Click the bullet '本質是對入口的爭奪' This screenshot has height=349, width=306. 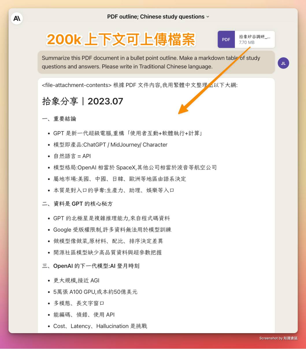pos(114,190)
